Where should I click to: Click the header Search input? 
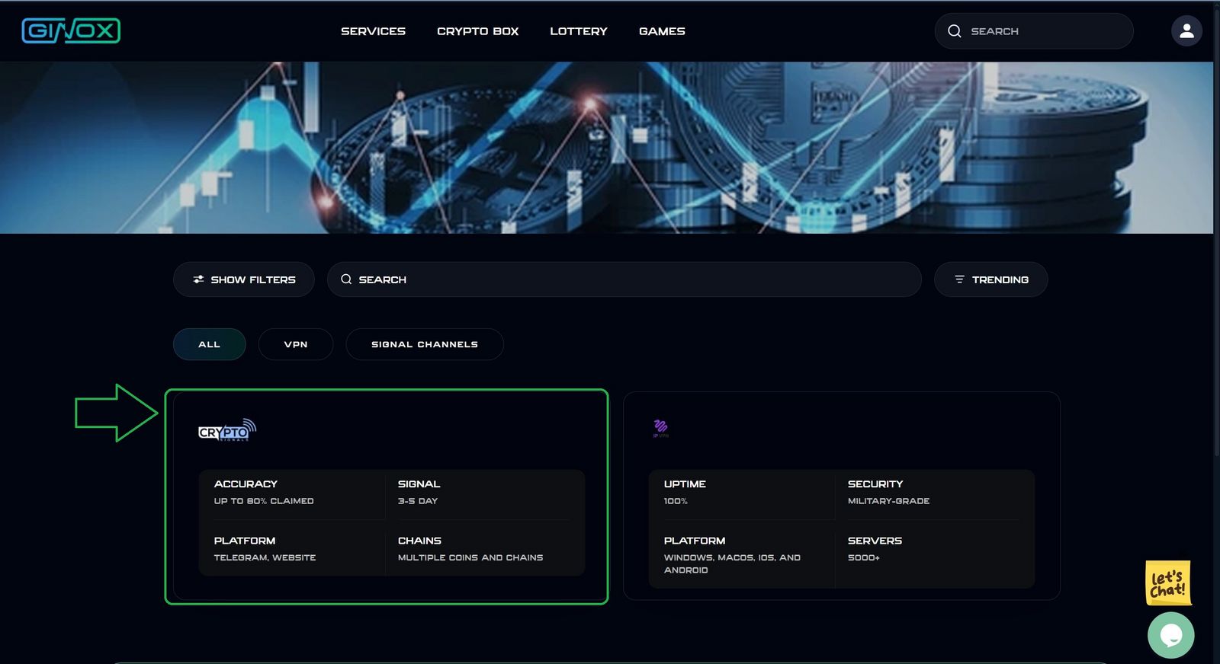coord(1034,31)
